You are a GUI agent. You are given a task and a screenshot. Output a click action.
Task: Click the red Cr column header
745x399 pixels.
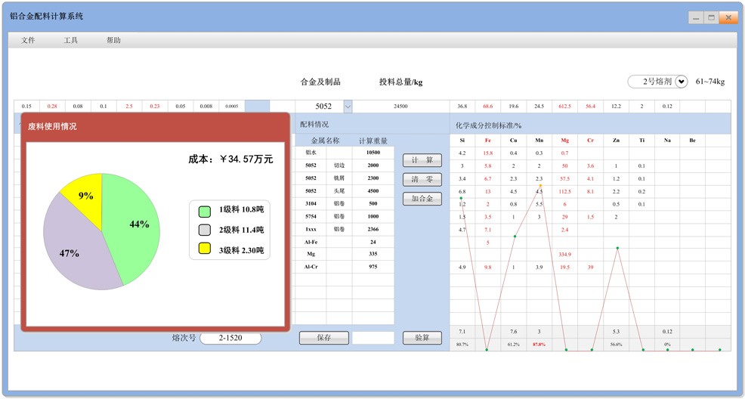point(590,141)
